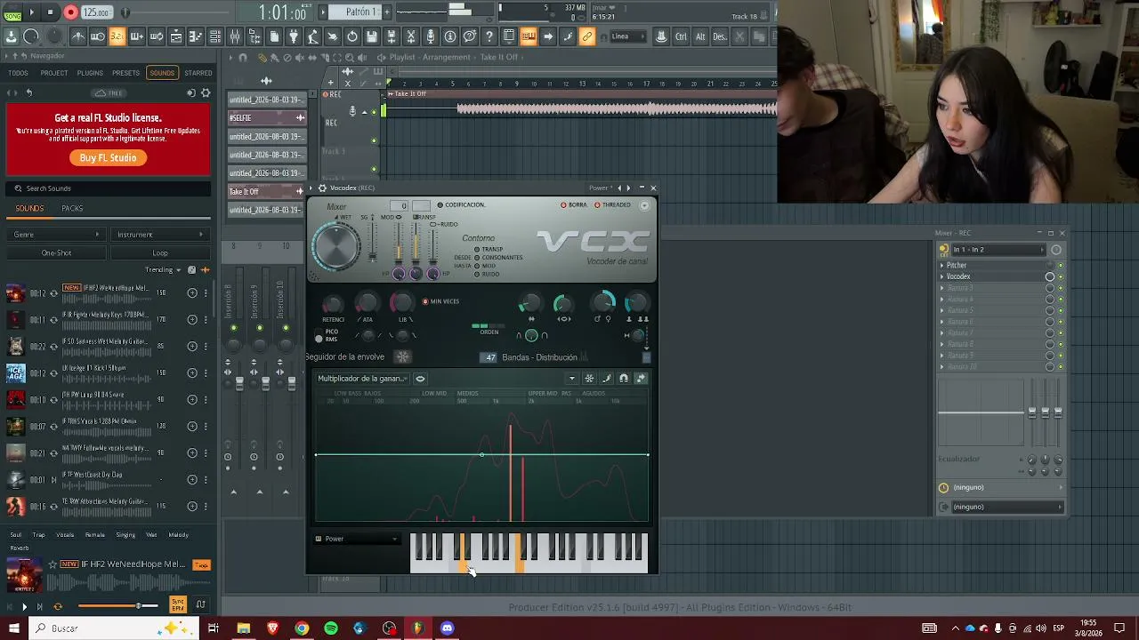Image resolution: width=1139 pixels, height=640 pixels.
Task: Open the mixer view icon in toolbar
Action: pos(235,36)
